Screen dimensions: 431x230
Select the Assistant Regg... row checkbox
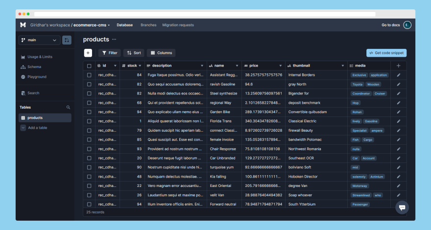click(89, 75)
